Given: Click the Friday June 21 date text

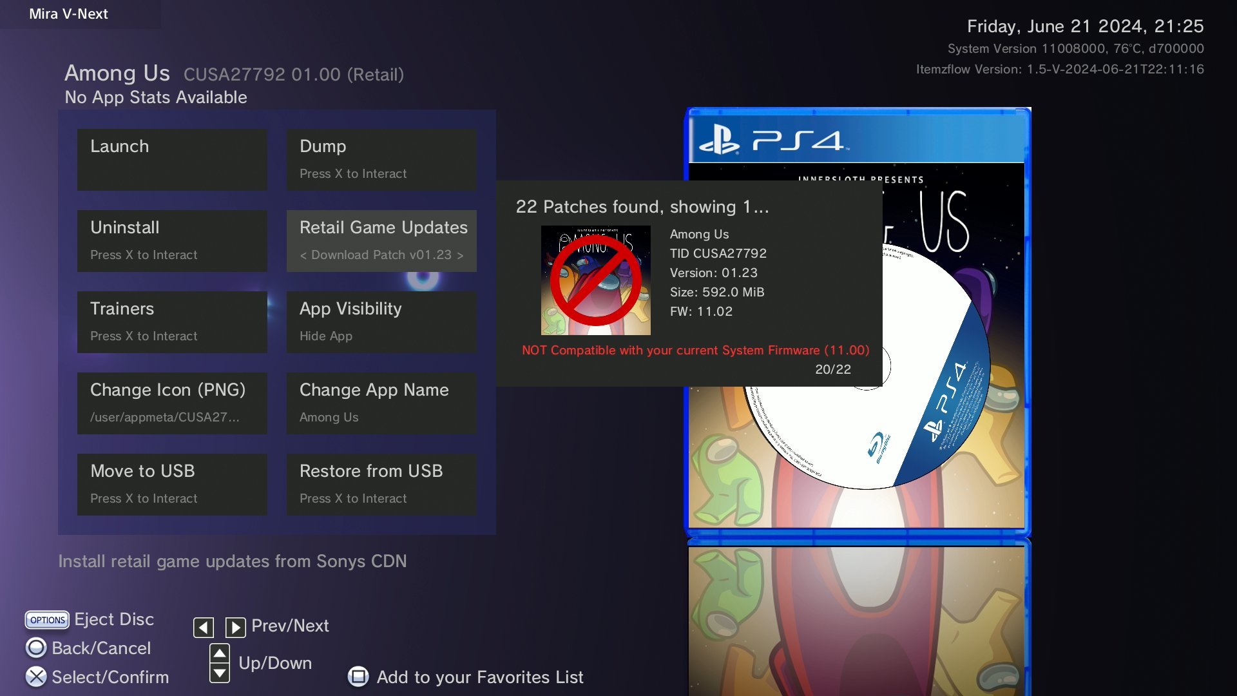Looking at the screenshot, I should pos(1086,26).
